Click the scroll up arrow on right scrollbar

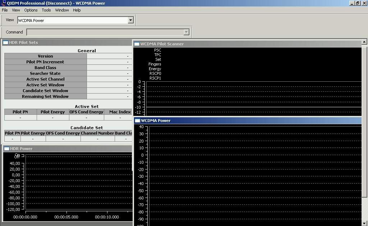364,42
